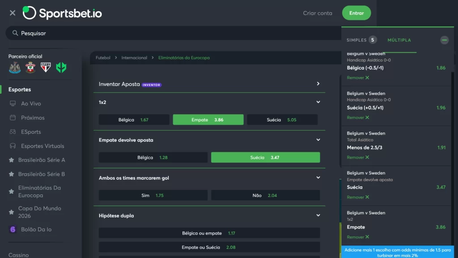Open Brasileirão Série B in sidebar
458x258 pixels.
(42, 174)
